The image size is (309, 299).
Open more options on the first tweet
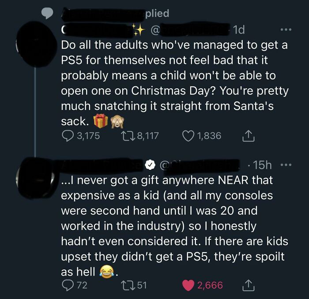tap(286, 30)
